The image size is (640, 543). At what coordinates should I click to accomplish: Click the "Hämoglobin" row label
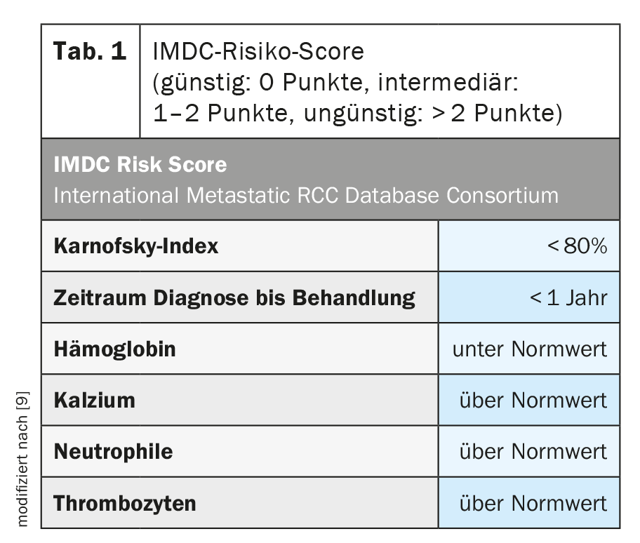(x=115, y=349)
